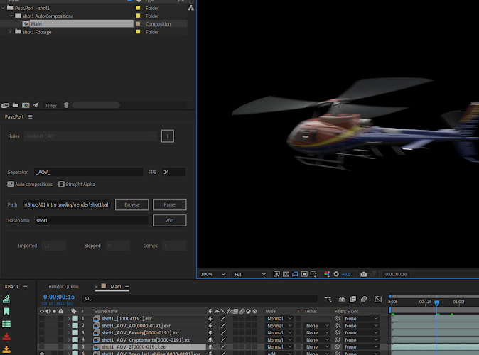The image size is (479, 355).
Task: Take a snapshot with the camera icon
Action: click(x=364, y=274)
